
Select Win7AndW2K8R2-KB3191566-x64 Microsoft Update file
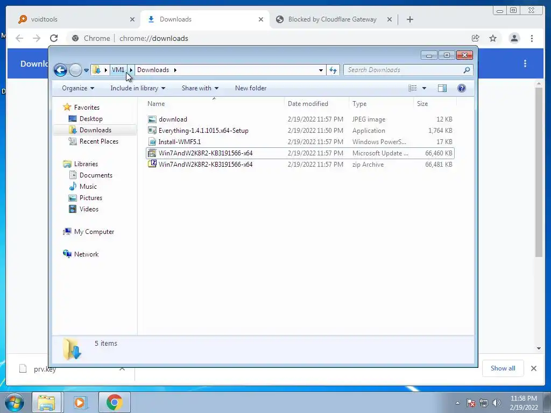[x=300, y=153]
